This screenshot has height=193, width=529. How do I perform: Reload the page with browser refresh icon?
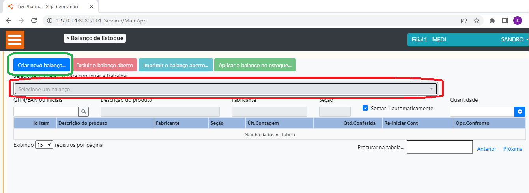(34, 21)
